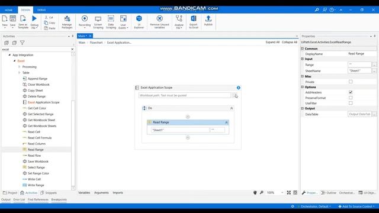
Task: Click Expand All link
Action: (x=272, y=42)
